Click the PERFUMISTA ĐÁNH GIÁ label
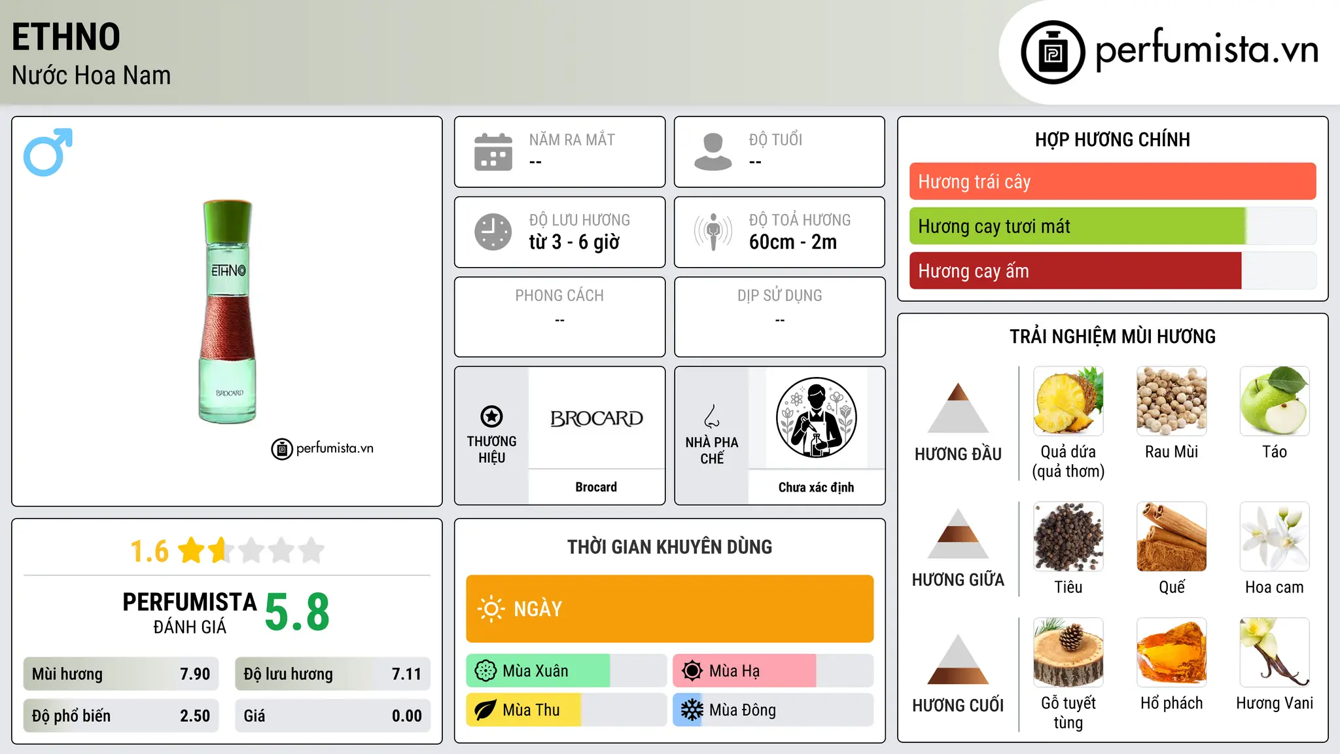 [x=190, y=613]
